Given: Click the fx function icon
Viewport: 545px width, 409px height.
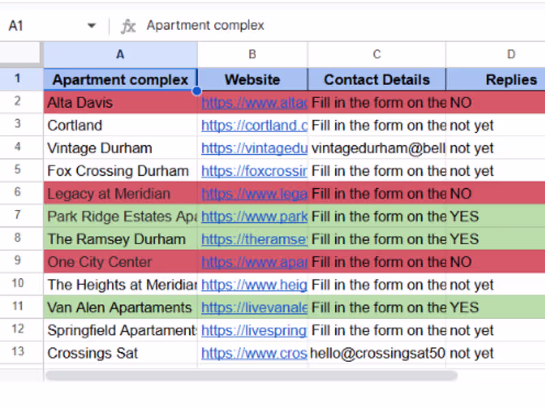Looking at the screenshot, I should [128, 26].
